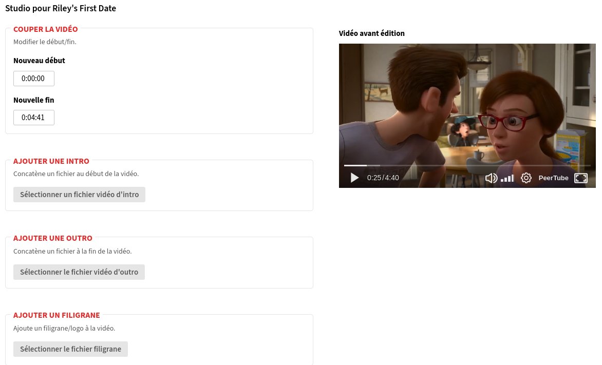
Task: Click the Nouveau début label
Action: coord(39,61)
